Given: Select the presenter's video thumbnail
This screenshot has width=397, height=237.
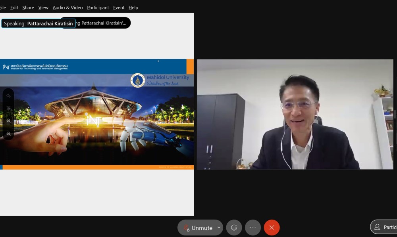Looking at the screenshot, I should pos(295,115).
